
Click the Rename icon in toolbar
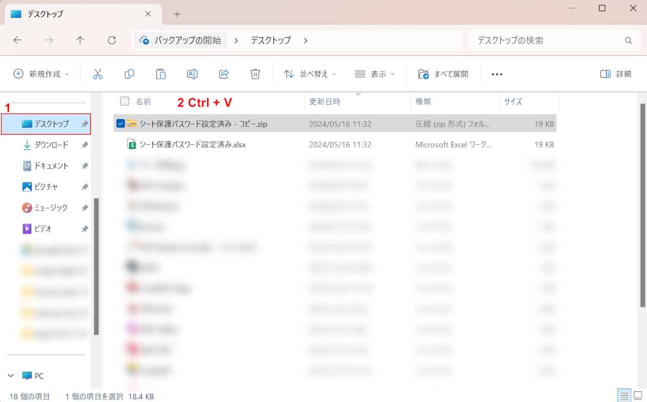click(x=192, y=74)
